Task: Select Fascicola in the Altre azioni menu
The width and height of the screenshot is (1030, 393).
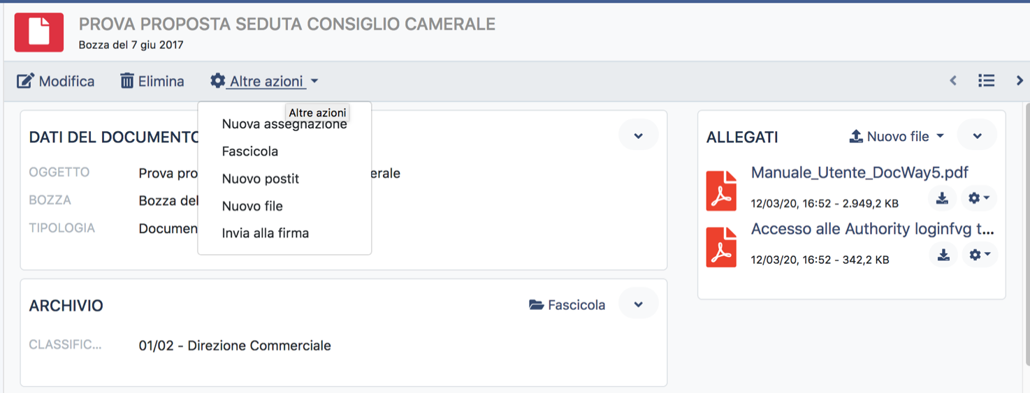Action: click(x=250, y=151)
